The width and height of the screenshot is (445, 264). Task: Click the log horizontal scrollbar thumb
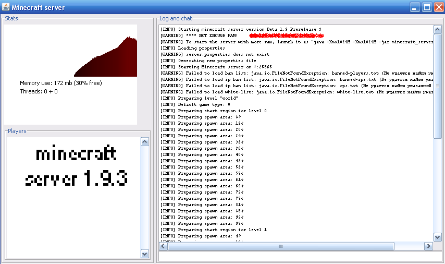point(281,246)
